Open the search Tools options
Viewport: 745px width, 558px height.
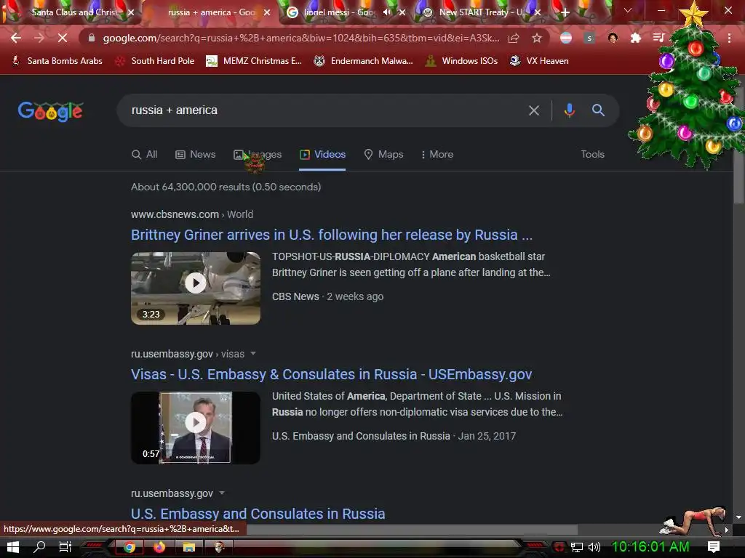pyautogui.click(x=592, y=154)
